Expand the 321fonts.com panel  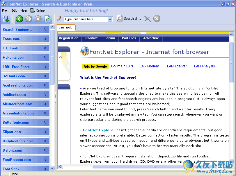pos(25,76)
